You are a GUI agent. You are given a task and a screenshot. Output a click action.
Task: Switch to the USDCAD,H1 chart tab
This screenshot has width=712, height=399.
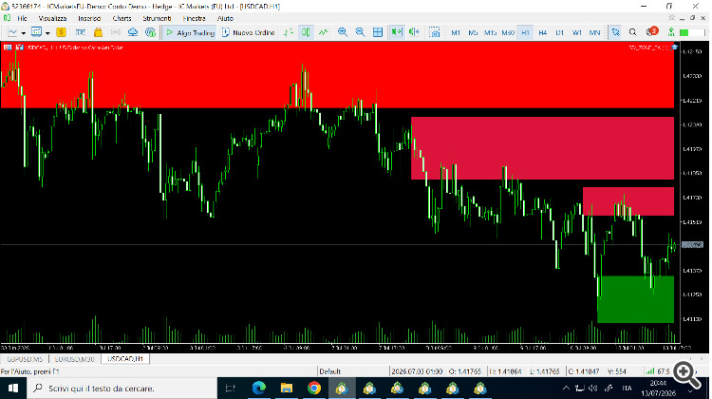(x=125, y=359)
